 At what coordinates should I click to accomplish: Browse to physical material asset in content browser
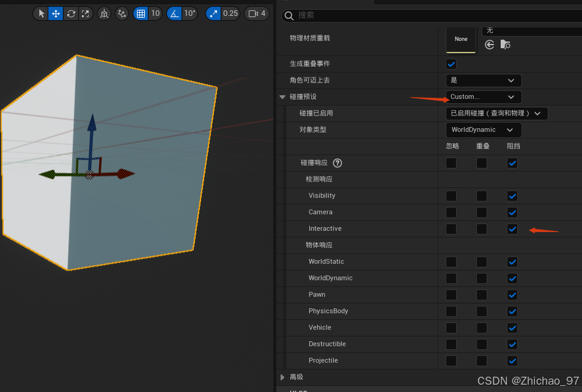pos(505,45)
